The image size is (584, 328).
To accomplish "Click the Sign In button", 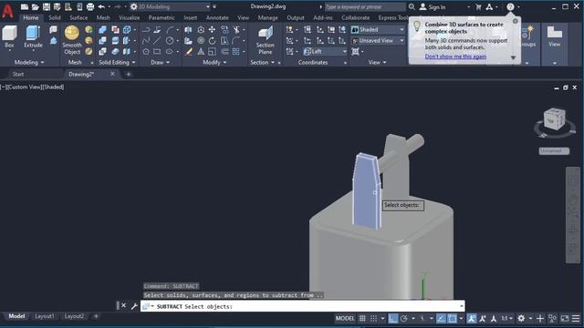I will tap(433, 6).
